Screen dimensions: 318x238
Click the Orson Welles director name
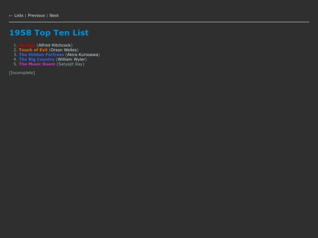coord(64,50)
